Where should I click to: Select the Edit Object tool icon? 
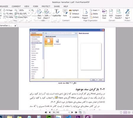pyautogui.click(x=46, y=12)
